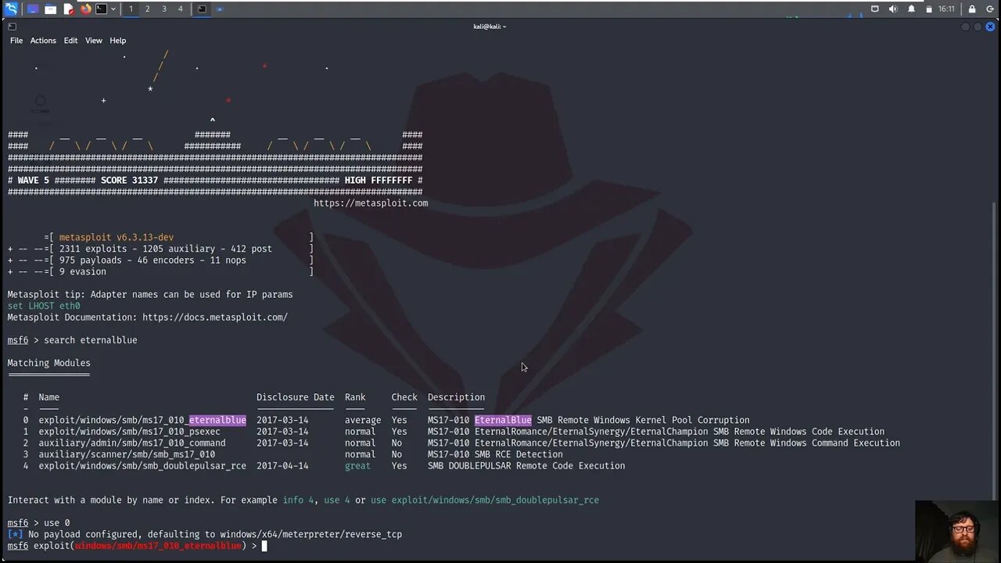Image resolution: width=1001 pixels, height=563 pixels.
Task: Click the Show Desktop panel icon
Action: [33, 9]
